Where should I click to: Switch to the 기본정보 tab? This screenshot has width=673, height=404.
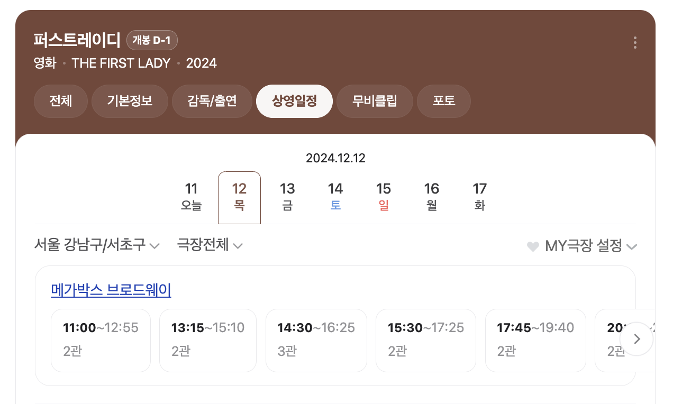[x=130, y=101]
